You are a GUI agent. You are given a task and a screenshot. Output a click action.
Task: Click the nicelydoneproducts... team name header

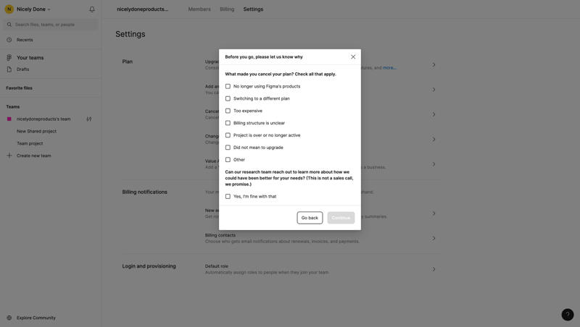[x=143, y=9]
